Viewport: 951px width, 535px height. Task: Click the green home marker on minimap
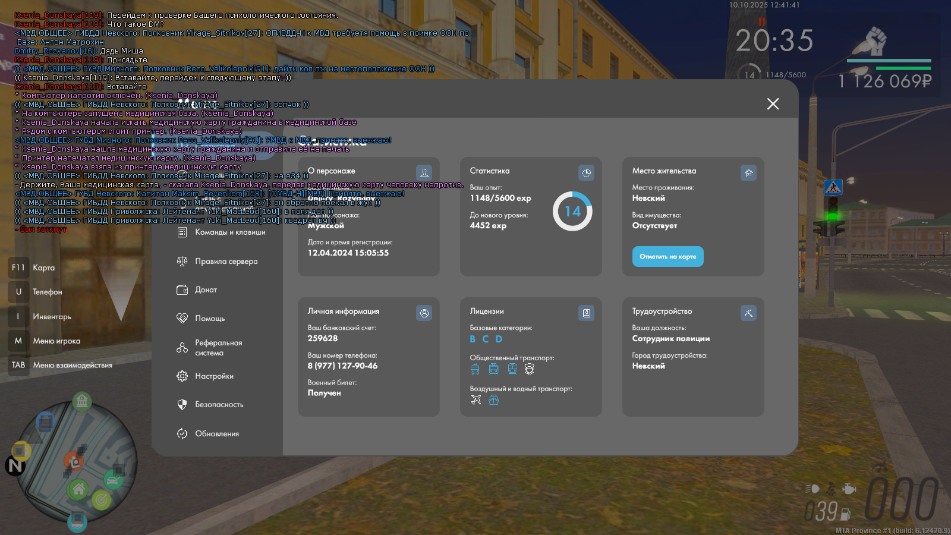(x=78, y=490)
